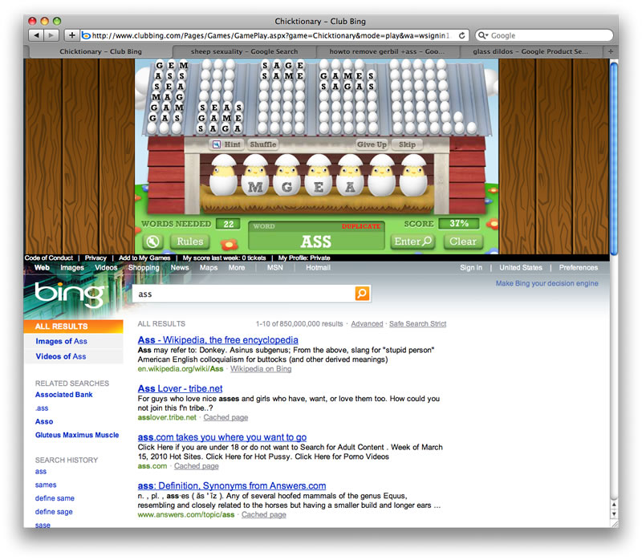
Task: Open the Safe Search Strict settings link
Action: point(417,324)
